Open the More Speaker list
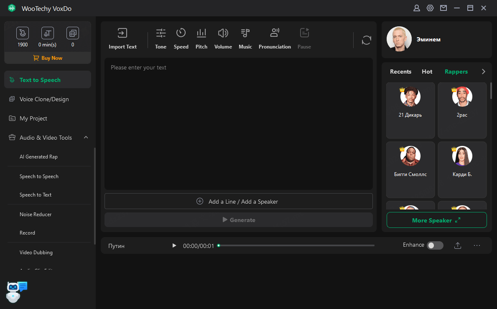Screen dimensions: 497x309 436,220
